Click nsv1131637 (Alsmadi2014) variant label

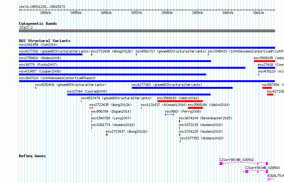point(164,105)
